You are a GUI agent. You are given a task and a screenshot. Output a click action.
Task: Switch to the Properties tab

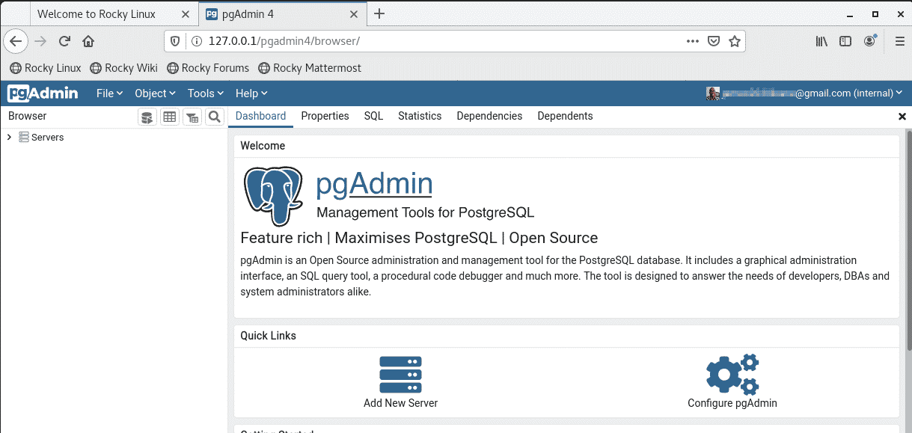[x=325, y=116]
